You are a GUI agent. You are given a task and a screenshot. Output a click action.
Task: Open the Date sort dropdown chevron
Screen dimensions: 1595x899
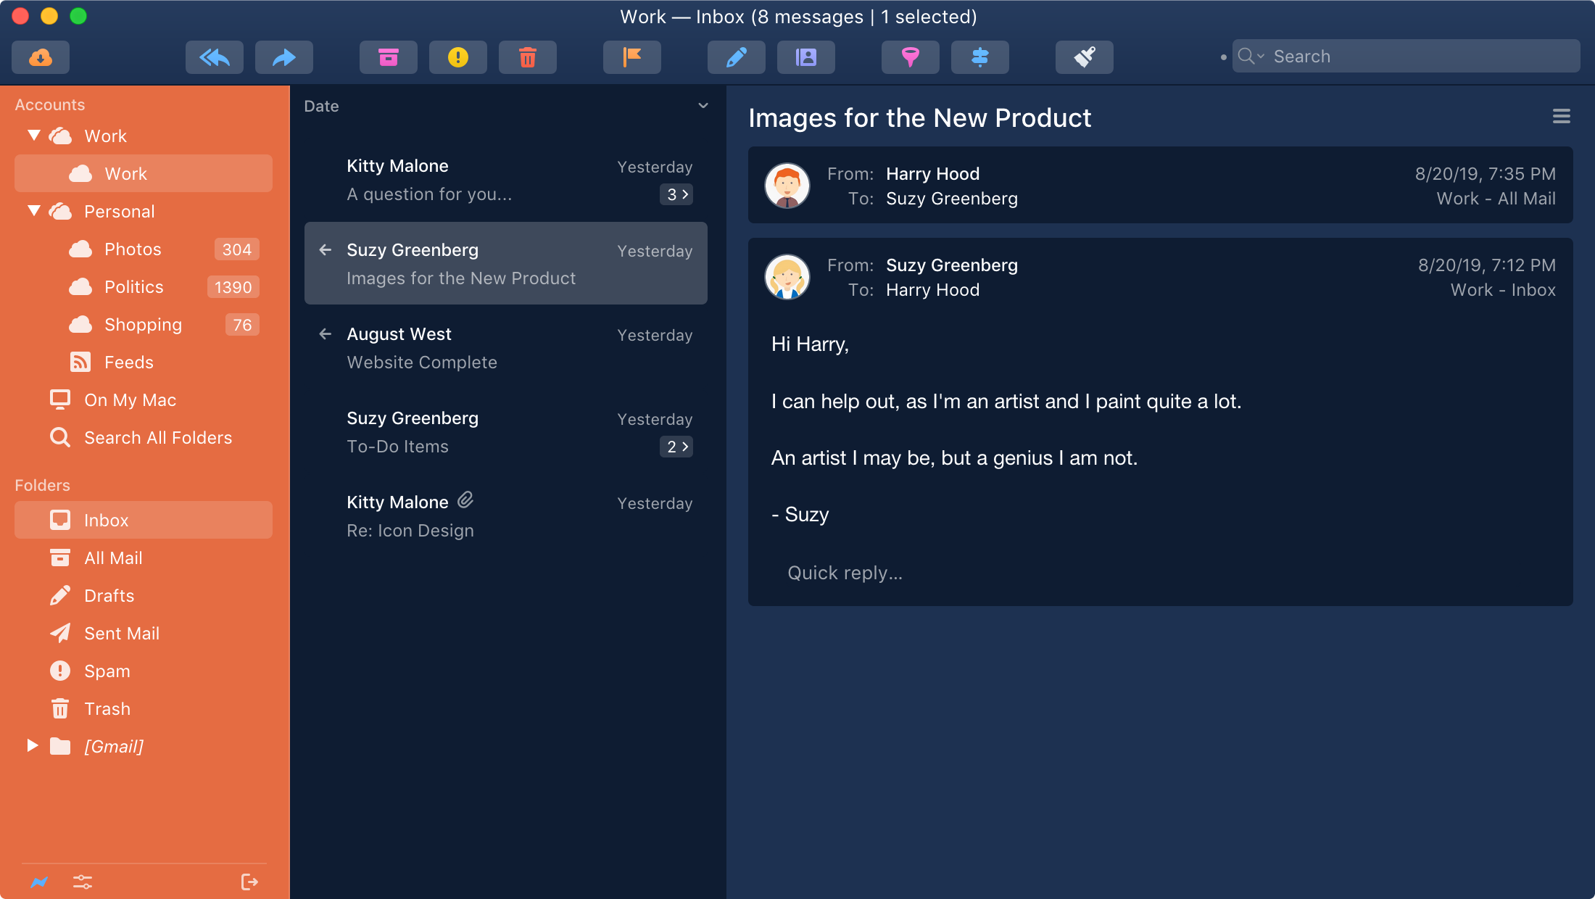click(703, 106)
